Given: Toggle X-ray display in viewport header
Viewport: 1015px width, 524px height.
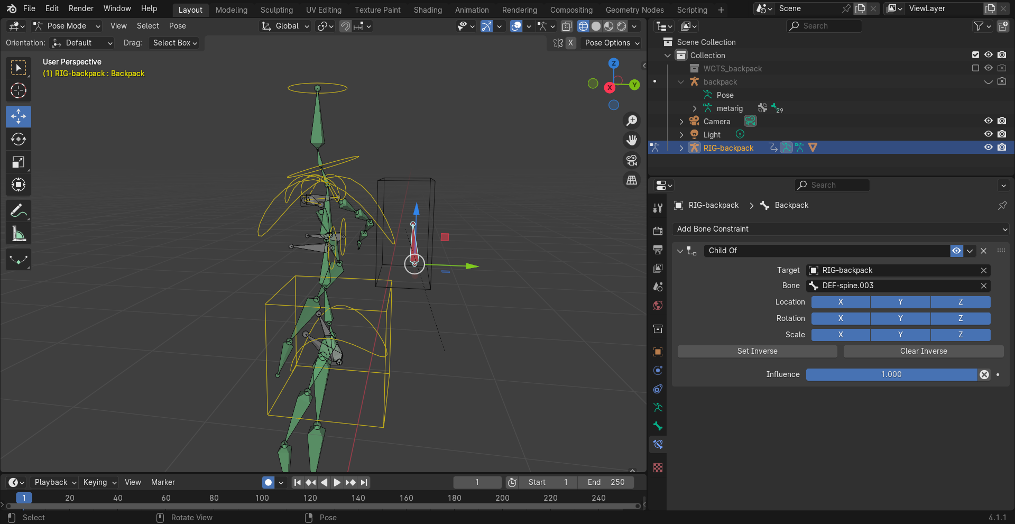Looking at the screenshot, I should [x=567, y=26].
